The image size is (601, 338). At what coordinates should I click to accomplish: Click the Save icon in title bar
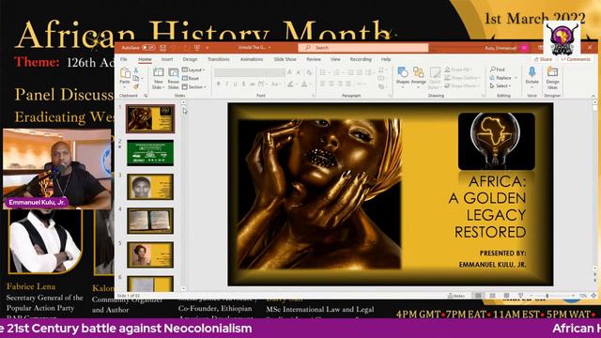(162, 48)
